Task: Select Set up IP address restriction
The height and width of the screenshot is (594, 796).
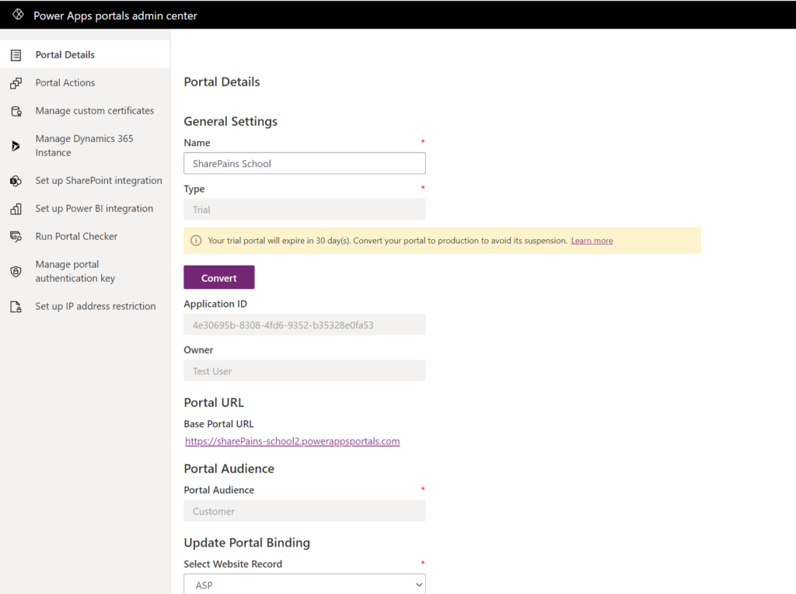Action: point(85,306)
